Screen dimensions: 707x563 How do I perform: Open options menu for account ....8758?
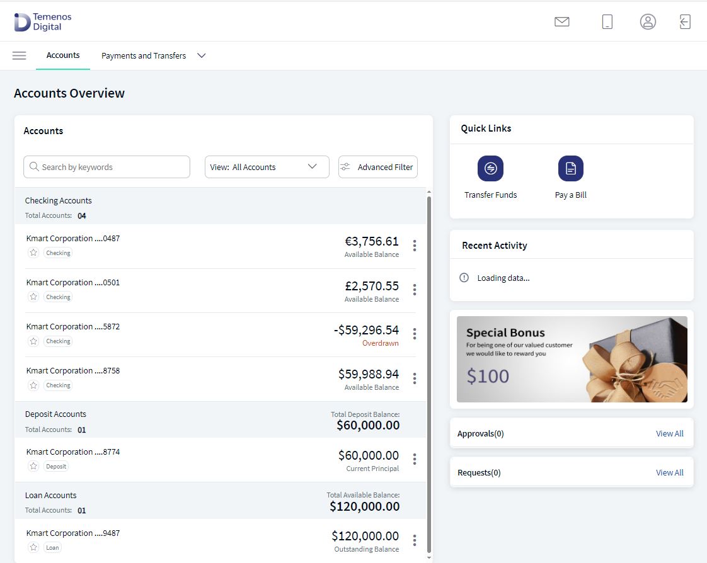click(415, 378)
